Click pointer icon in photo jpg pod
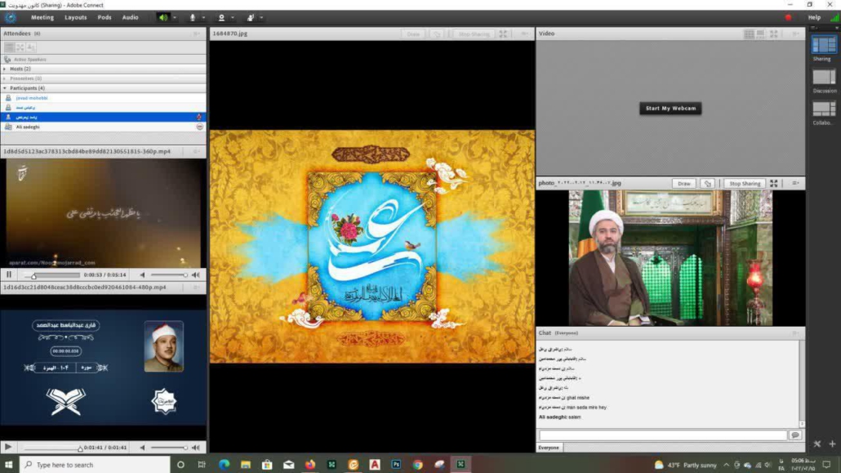The height and width of the screenshot is (473, 841). point(707,183)
